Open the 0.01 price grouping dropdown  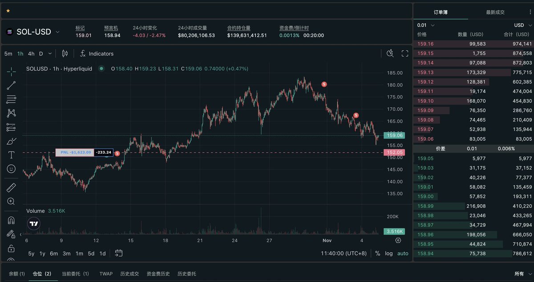[426, 25]
